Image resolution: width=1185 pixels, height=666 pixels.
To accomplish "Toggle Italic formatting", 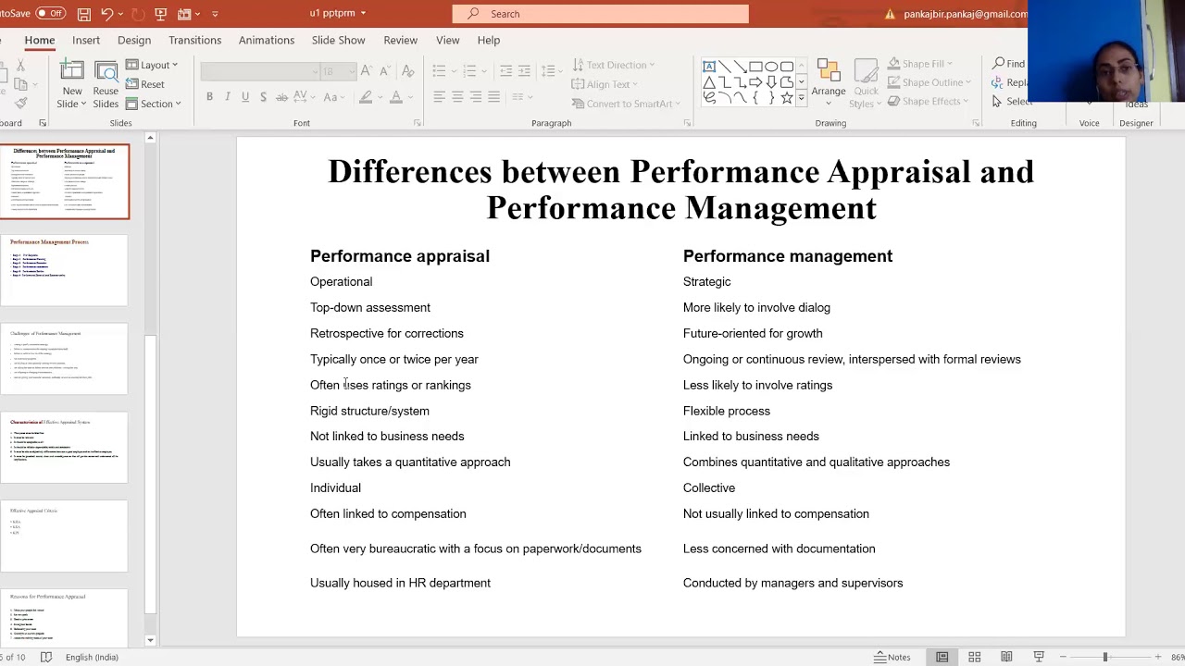I will click(228, 97).
